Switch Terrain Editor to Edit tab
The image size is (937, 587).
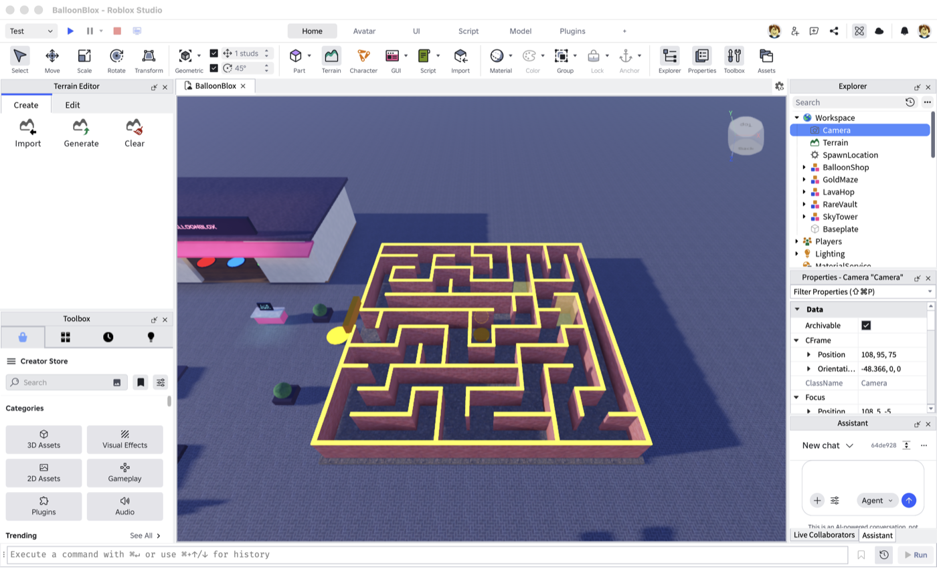[x=72, y=105]
